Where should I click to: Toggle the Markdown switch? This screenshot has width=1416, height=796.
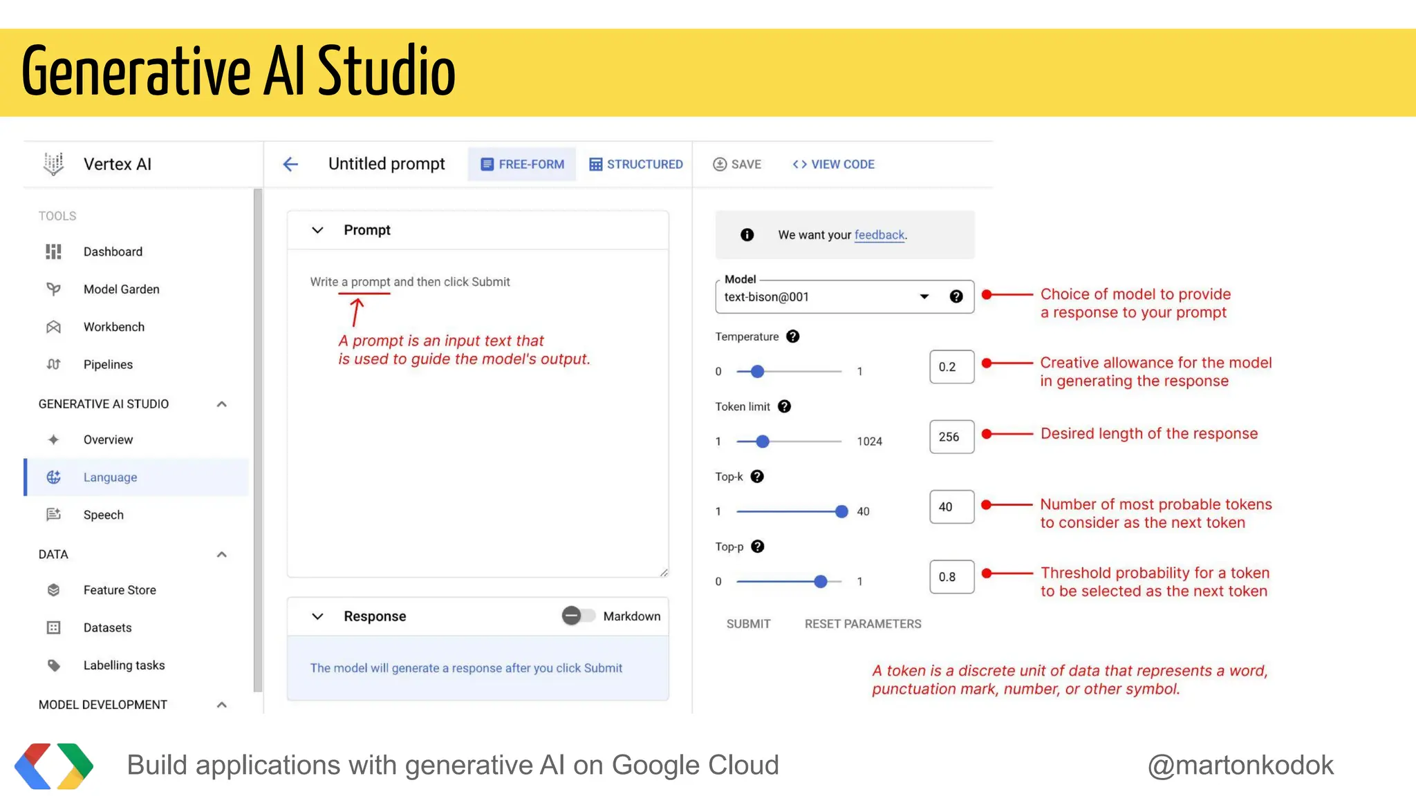[x=578, y=616]
